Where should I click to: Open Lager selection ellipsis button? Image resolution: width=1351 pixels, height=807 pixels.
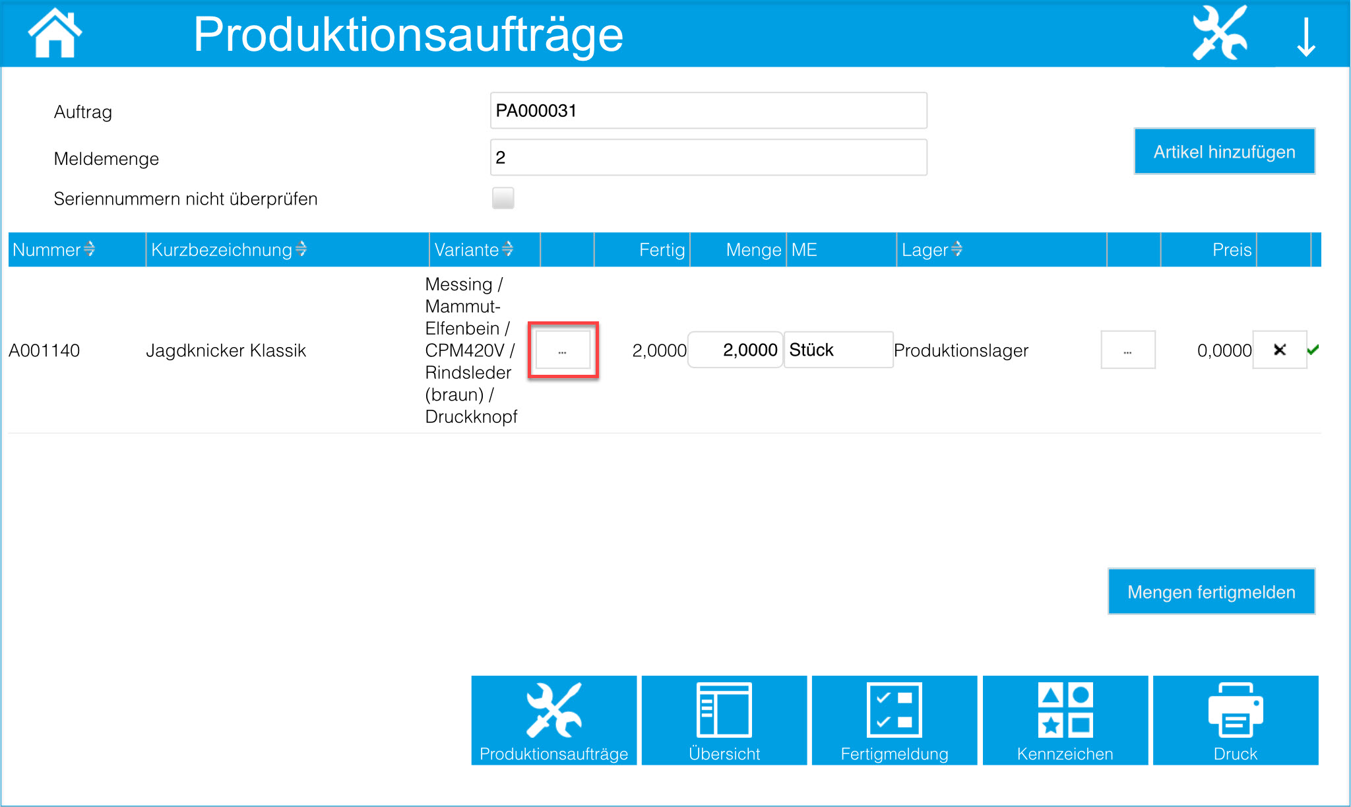[x=1127, y=350]
